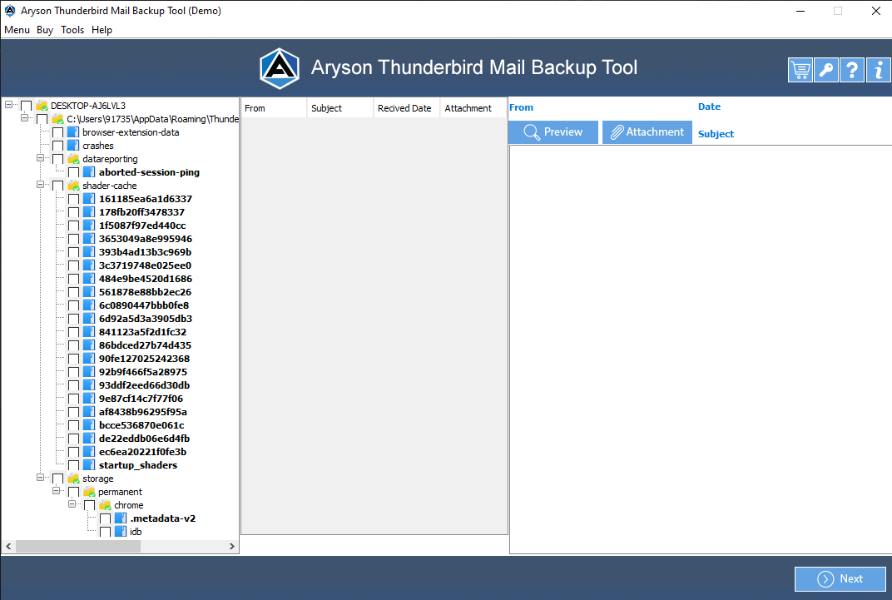Sort by the Subject column header

pos(340,108)
